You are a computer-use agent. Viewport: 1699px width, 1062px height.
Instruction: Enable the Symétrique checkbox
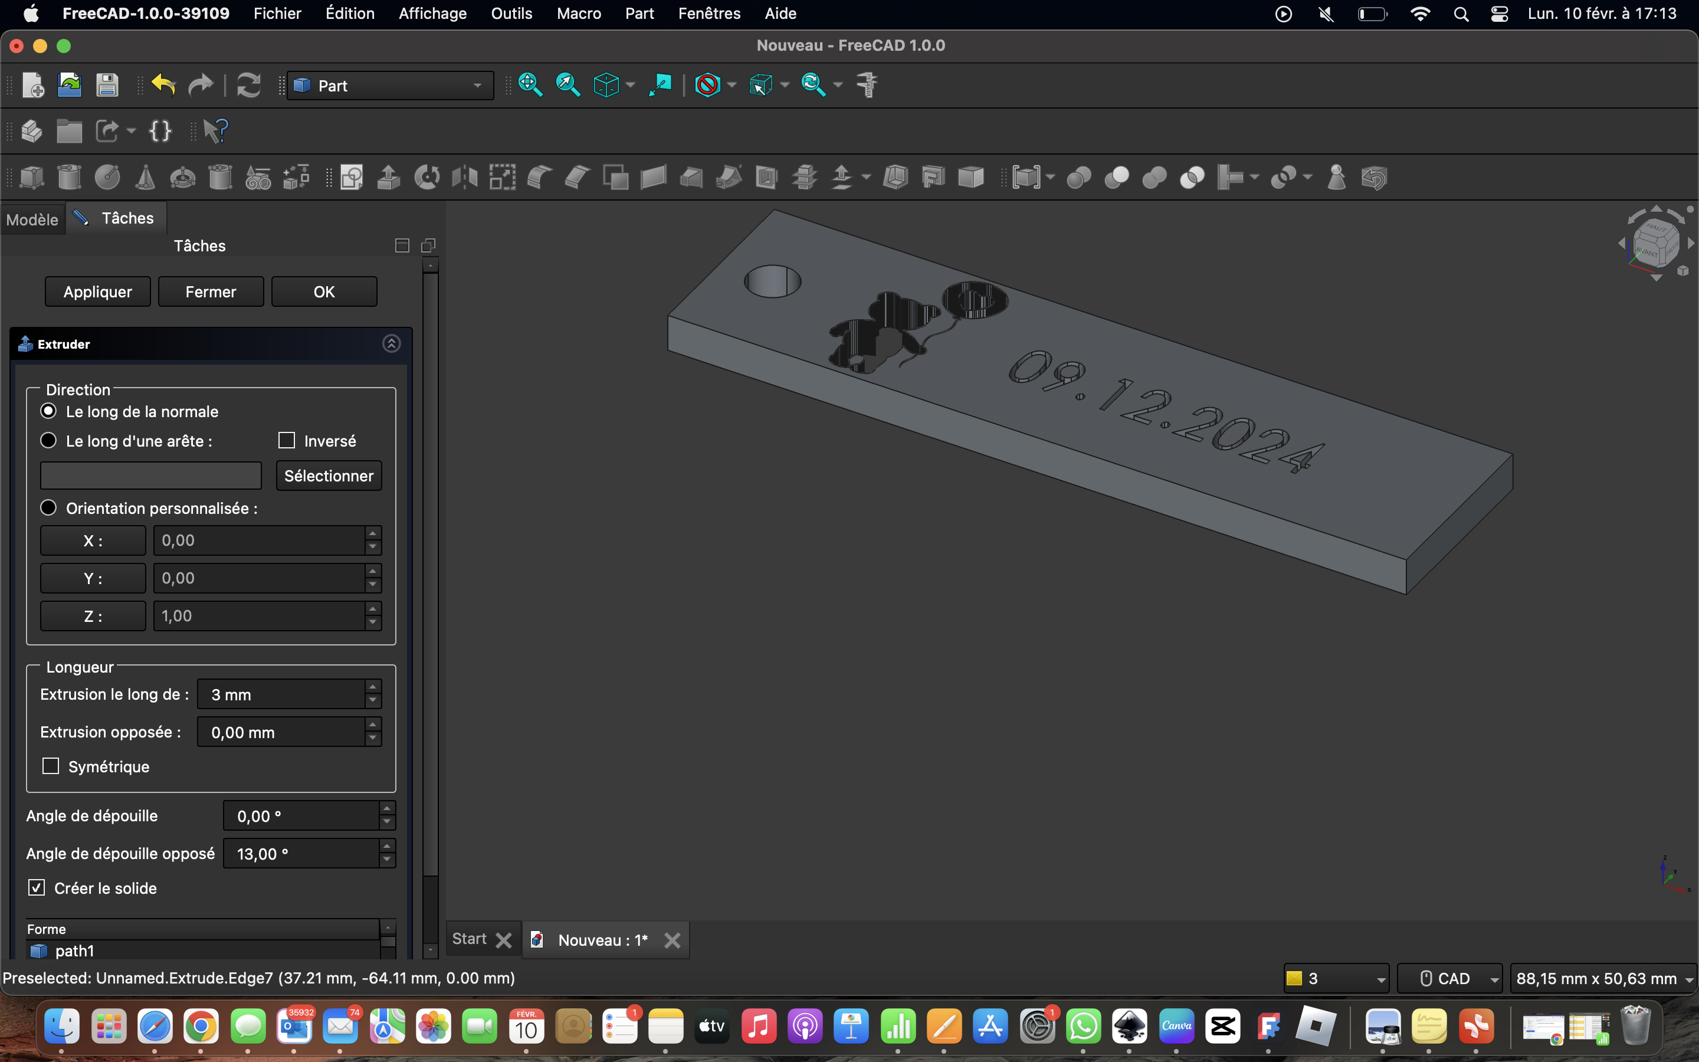pyautogui.click(x=51, y=766)
